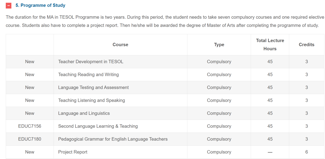Select the Course column header

pos(120,45)
